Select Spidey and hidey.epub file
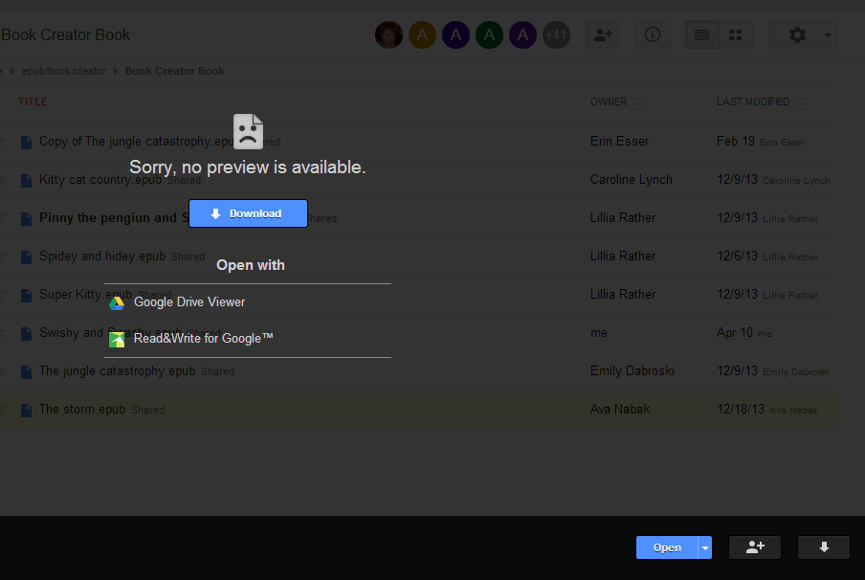 click(102, 257)
